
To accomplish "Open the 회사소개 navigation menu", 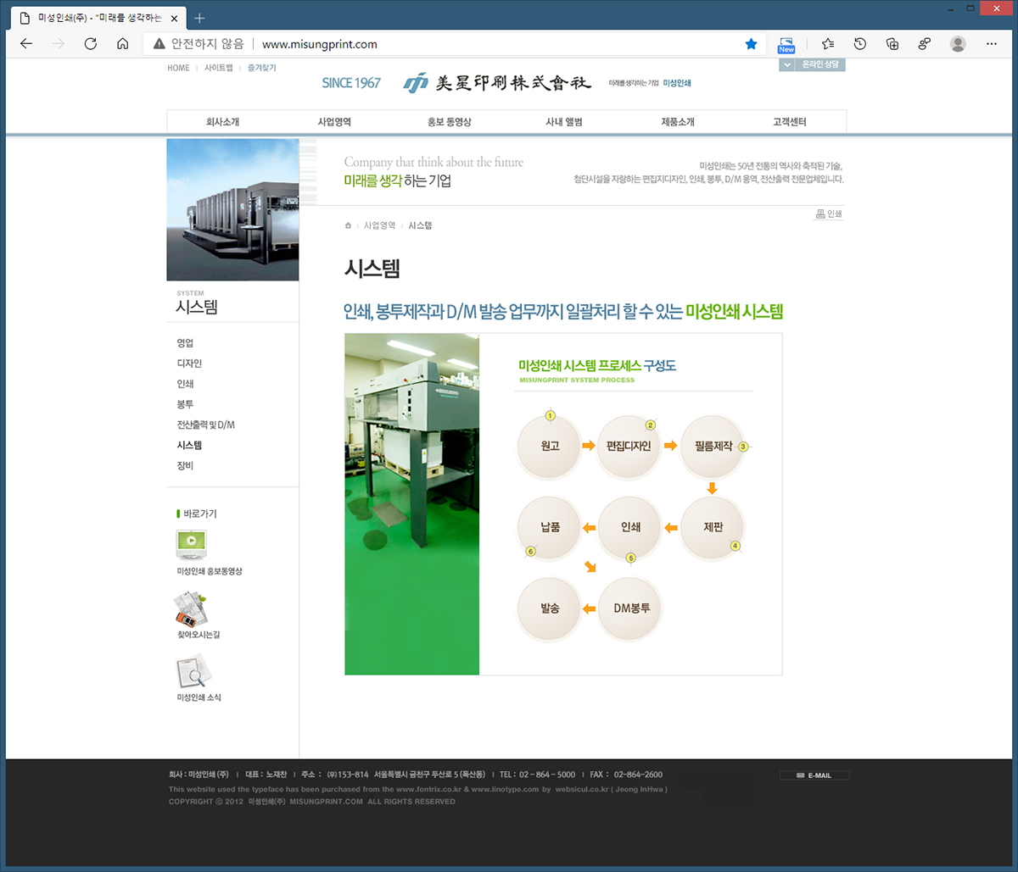I will [x=222, y=122].
